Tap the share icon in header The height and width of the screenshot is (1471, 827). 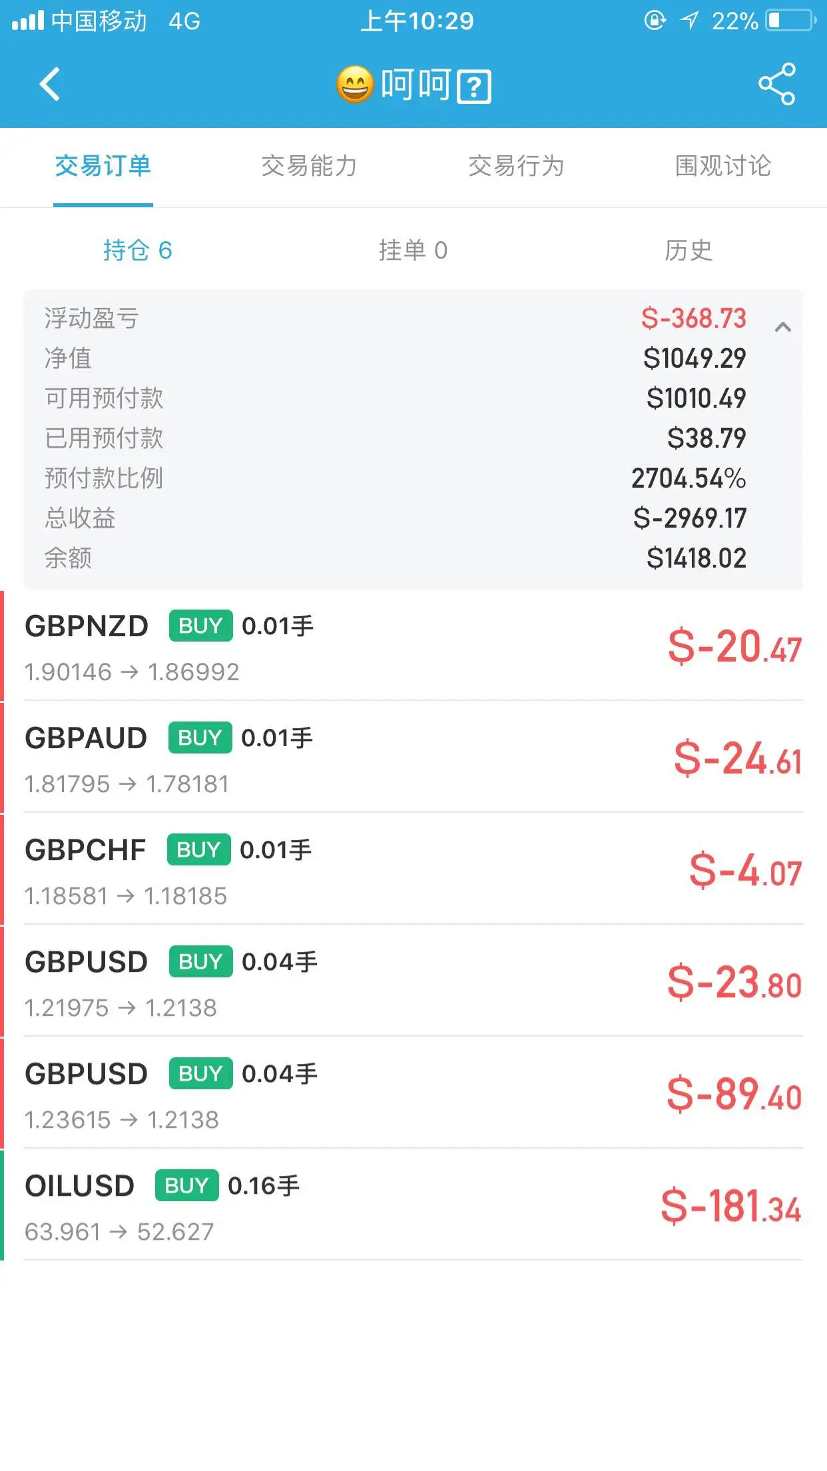776,84
